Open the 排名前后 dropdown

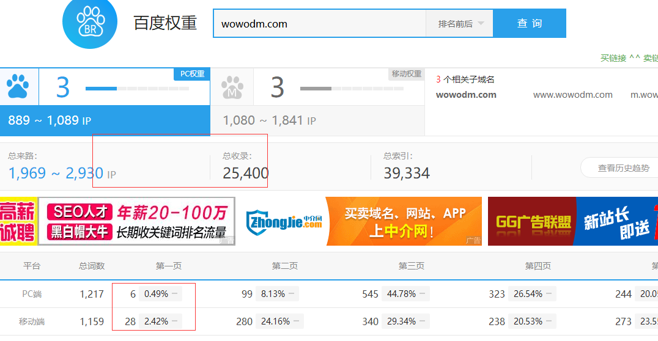pyautogui.click(x=459, y=24)
